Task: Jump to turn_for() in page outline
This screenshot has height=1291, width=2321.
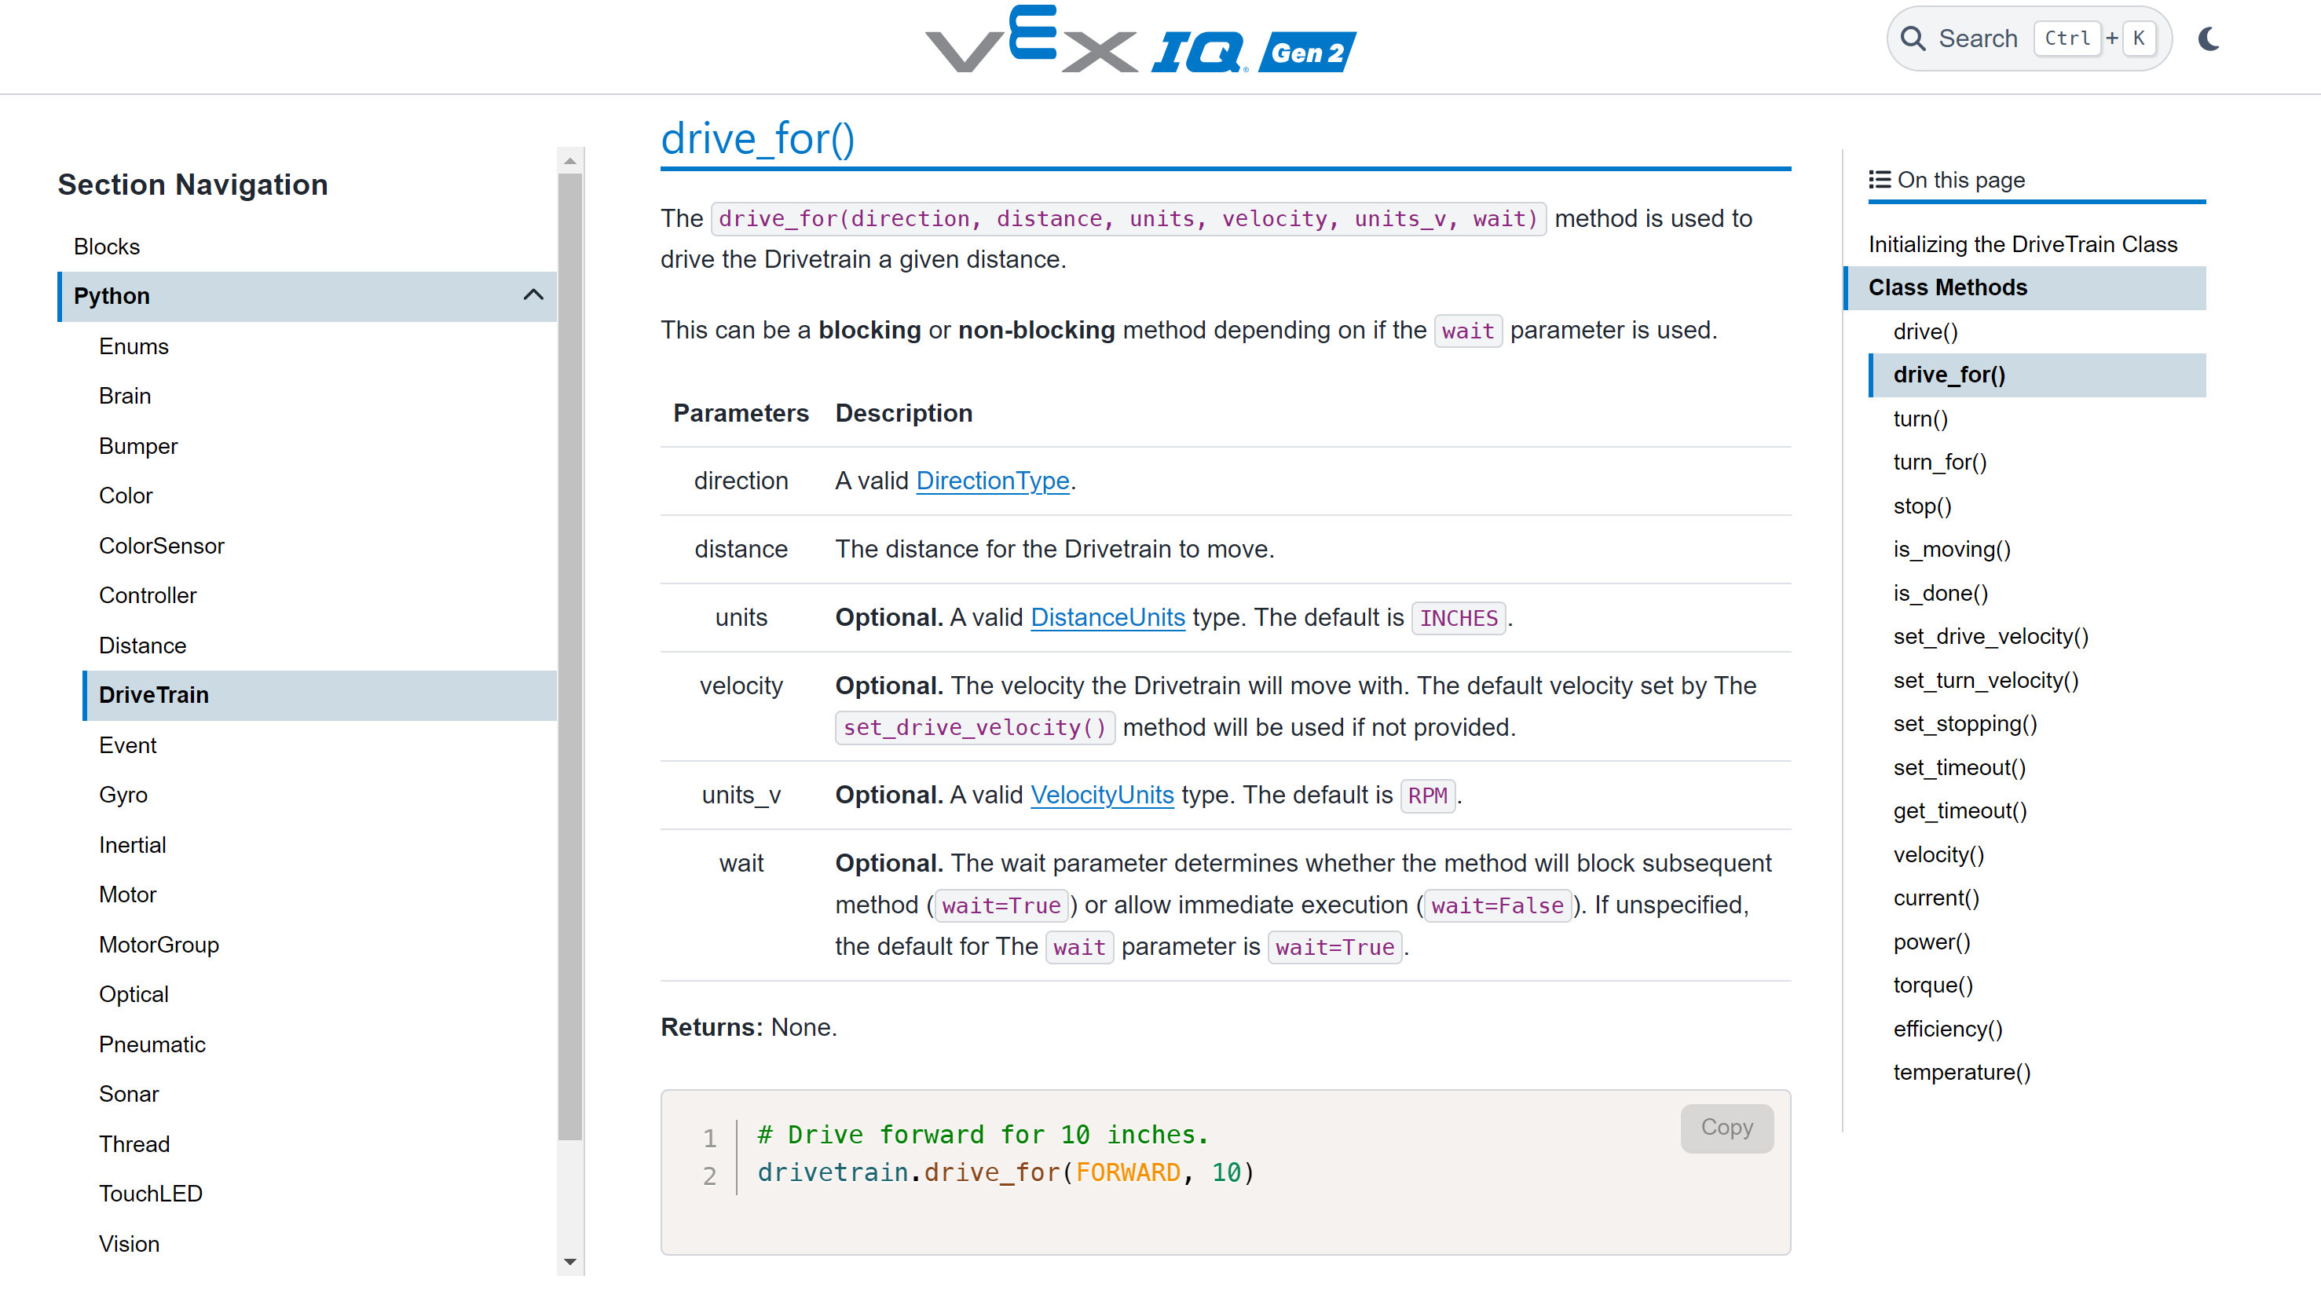Action: (x=1940, y=461)
